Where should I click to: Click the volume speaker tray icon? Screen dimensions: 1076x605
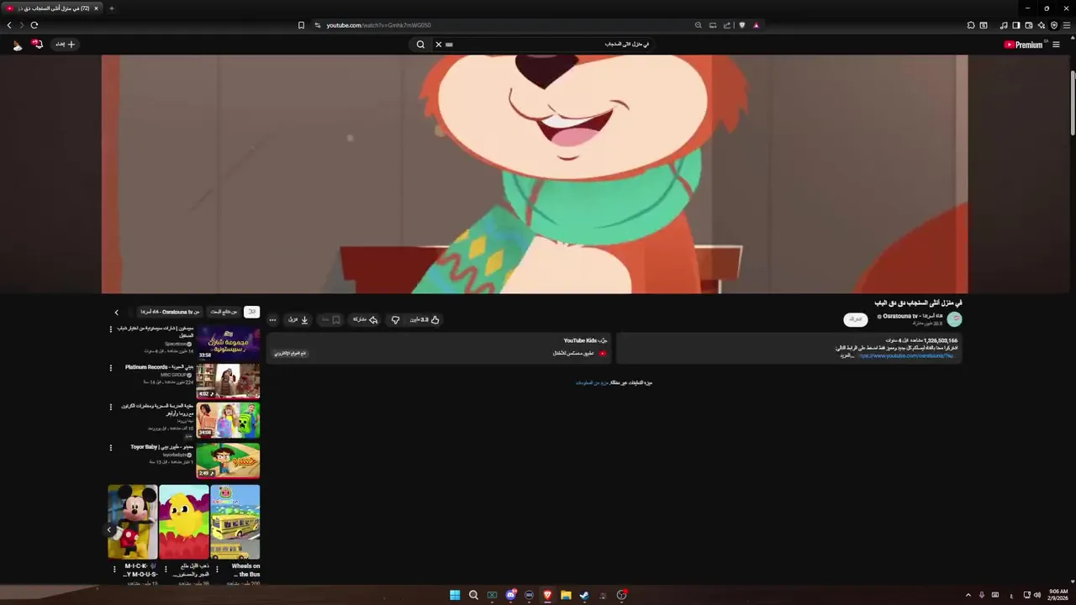coord(1036,595)
